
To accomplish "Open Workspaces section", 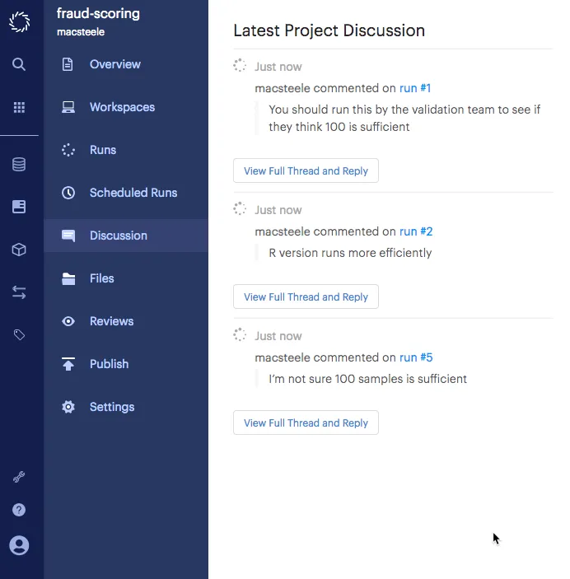I will (122, 107).
